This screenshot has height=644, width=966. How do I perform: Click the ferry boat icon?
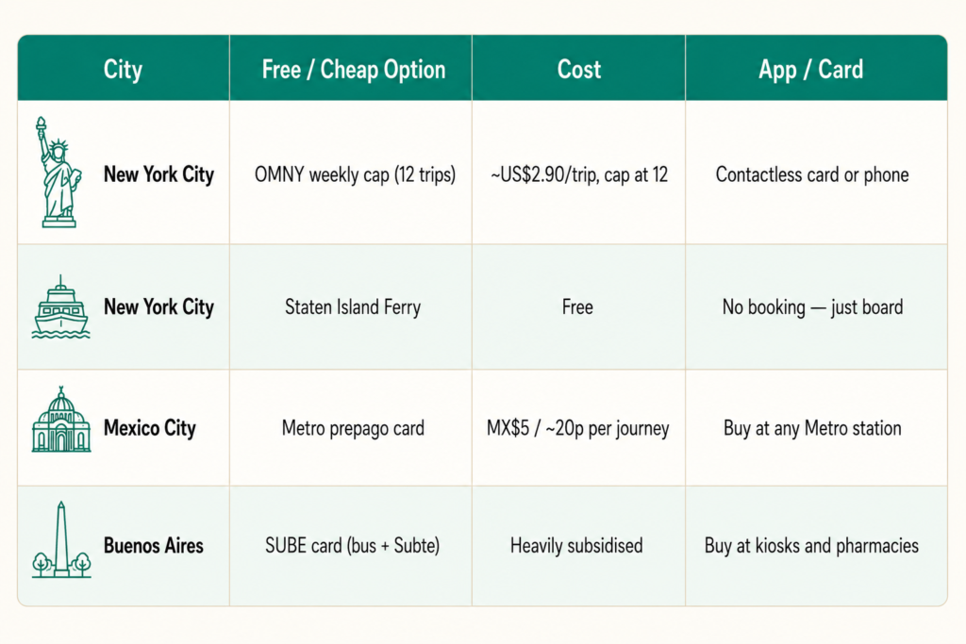pos(60,307)
